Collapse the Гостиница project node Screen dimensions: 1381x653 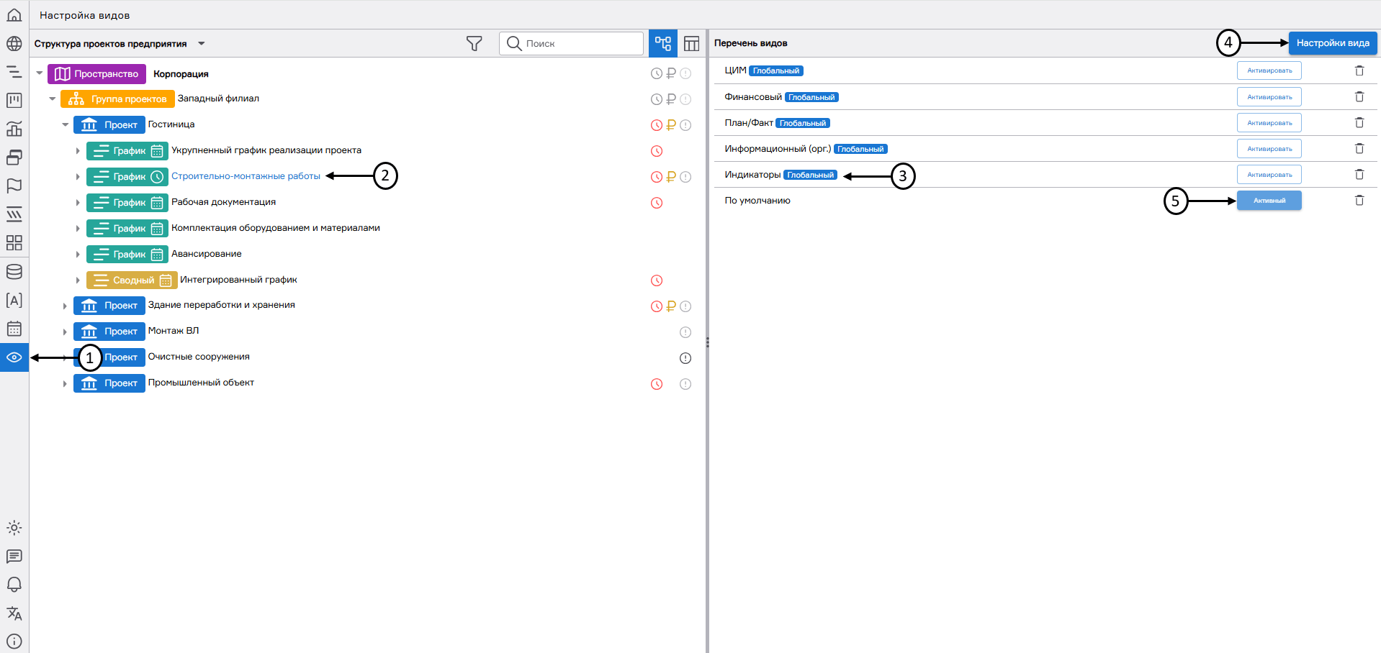point(66,125)
